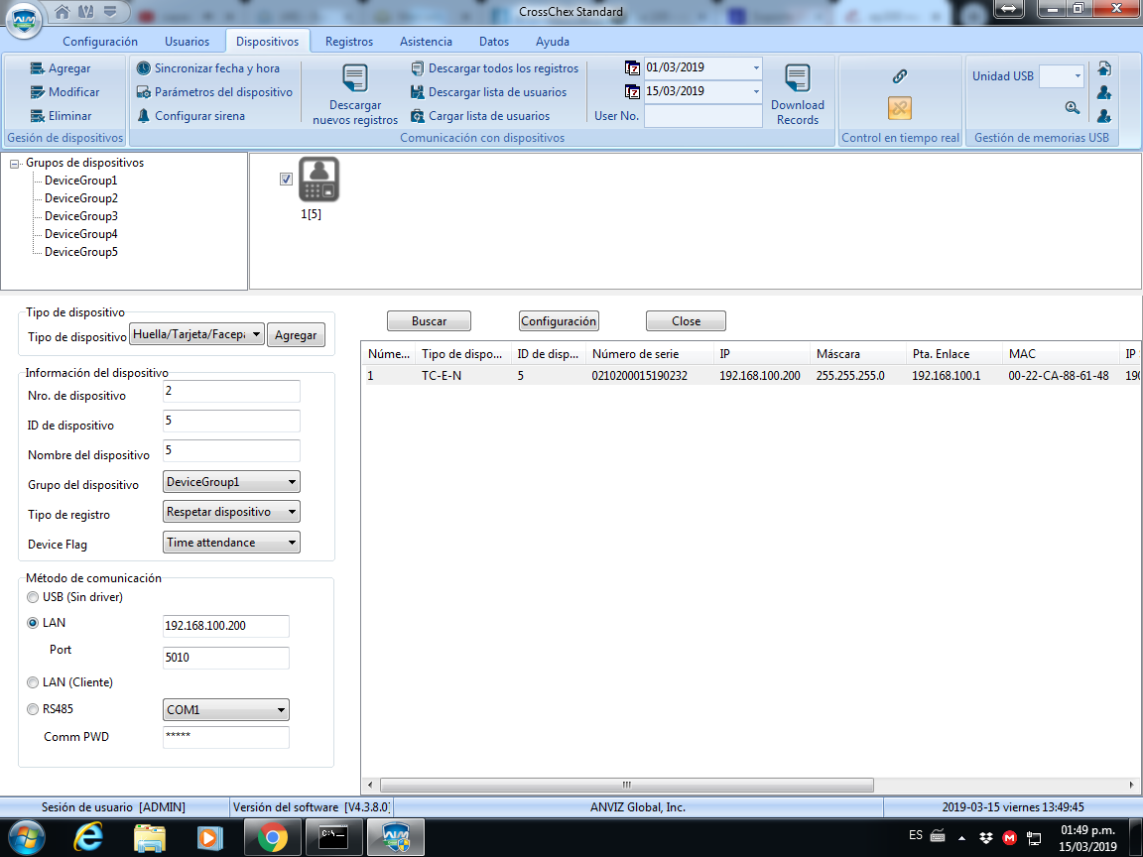Click the Modificar device ribbon icon

37,92
